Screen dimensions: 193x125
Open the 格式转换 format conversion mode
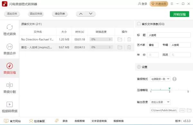point(10,30)
